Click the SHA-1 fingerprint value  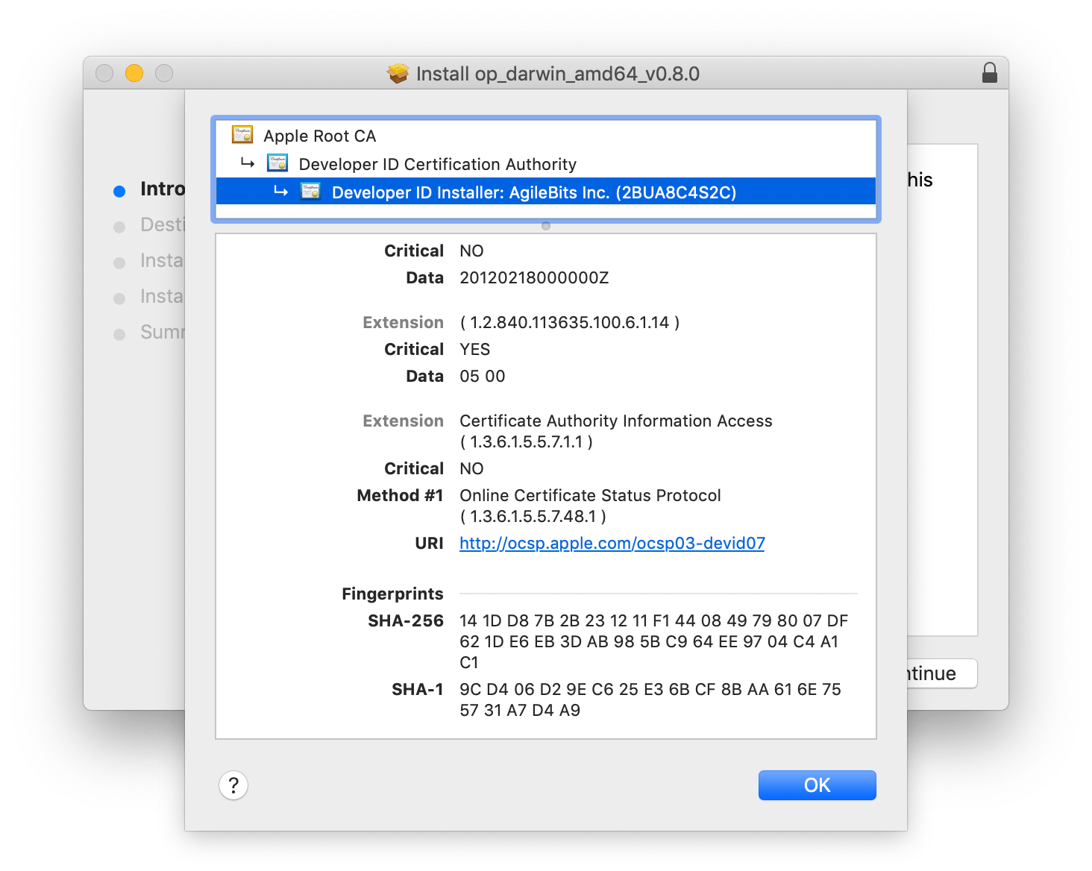pyautogui.click(x=650, y=699)
